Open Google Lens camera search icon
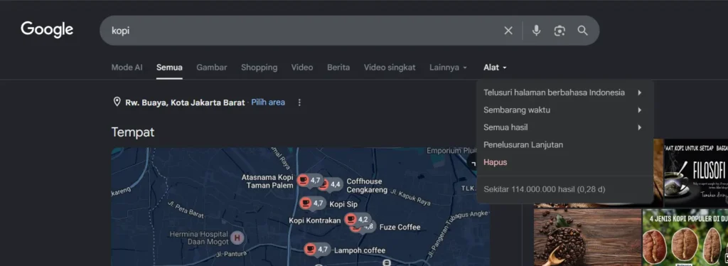728x266 pixels. point(560,31)
